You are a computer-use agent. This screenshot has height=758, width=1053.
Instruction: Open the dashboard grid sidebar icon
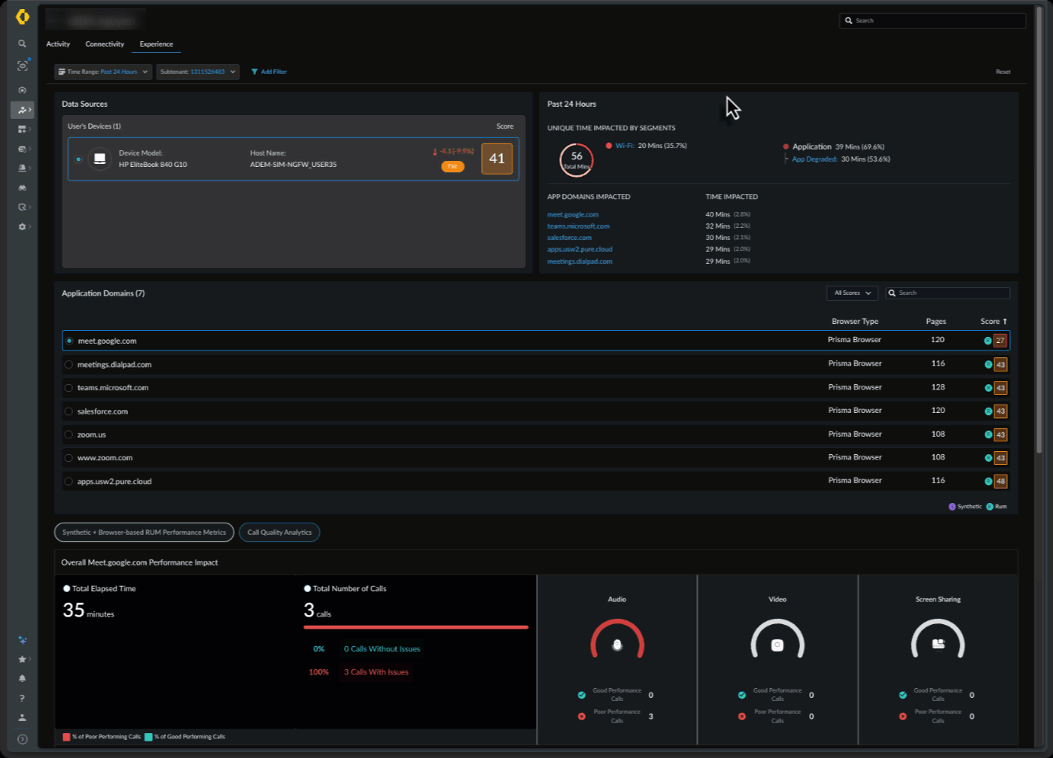[x=22, y=129]
